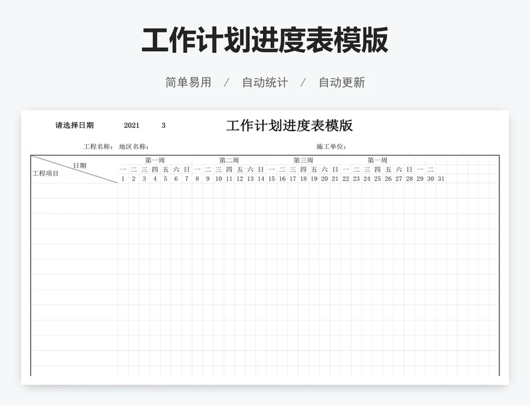This screenshot has width=530, height=406.
Task: Select date cell 1
Action: coord(123,179)
